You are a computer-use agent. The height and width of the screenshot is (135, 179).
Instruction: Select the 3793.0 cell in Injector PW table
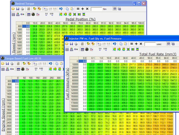[x=149, y=65]
